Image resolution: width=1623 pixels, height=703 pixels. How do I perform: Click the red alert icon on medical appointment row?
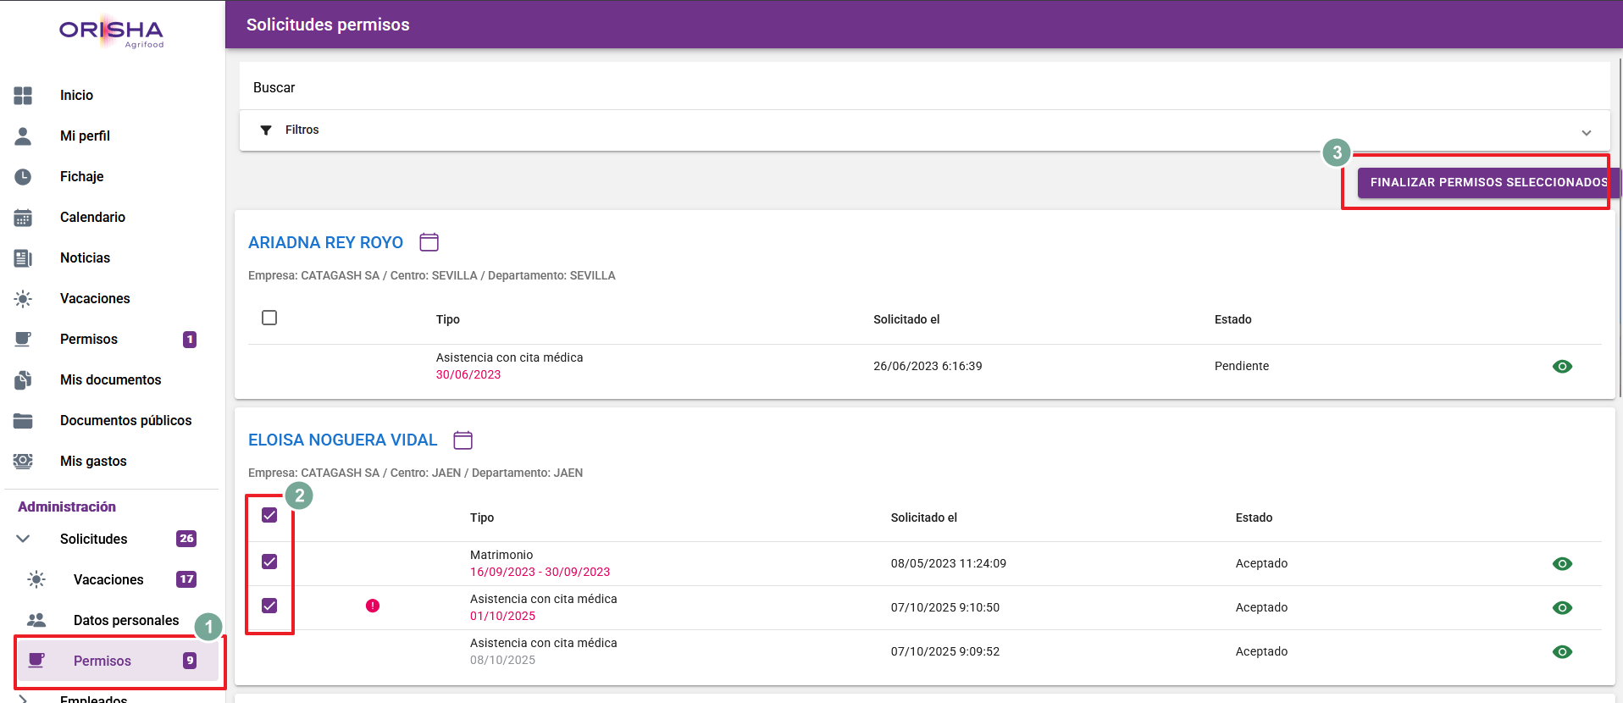pos(372,606)
